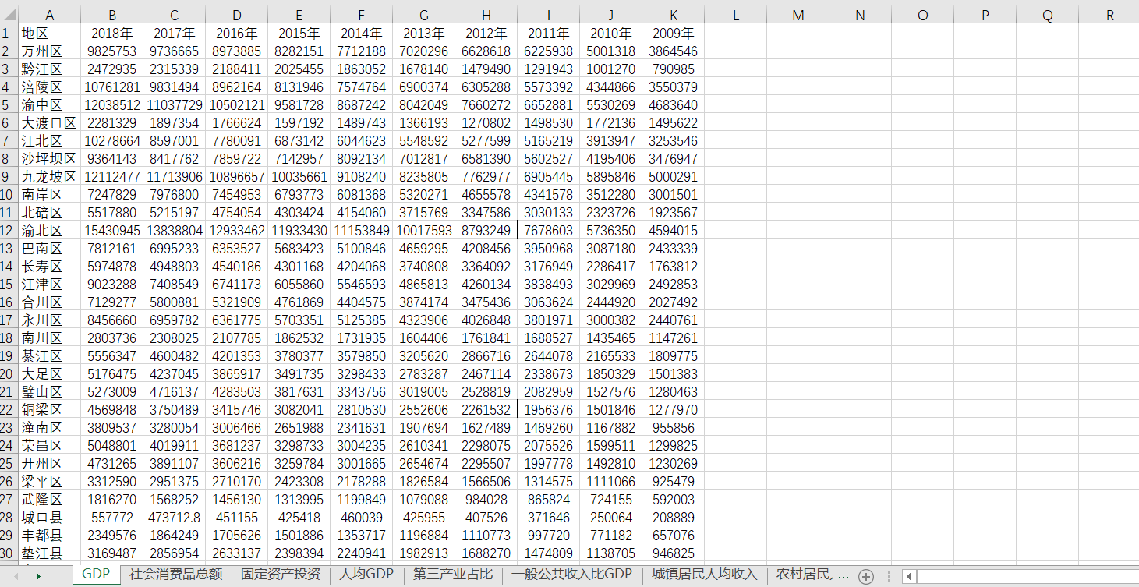1139x587 pixels.
Task: Open the 一般公共收入比GDP sheet tab
Action: (x=571, y=575)
